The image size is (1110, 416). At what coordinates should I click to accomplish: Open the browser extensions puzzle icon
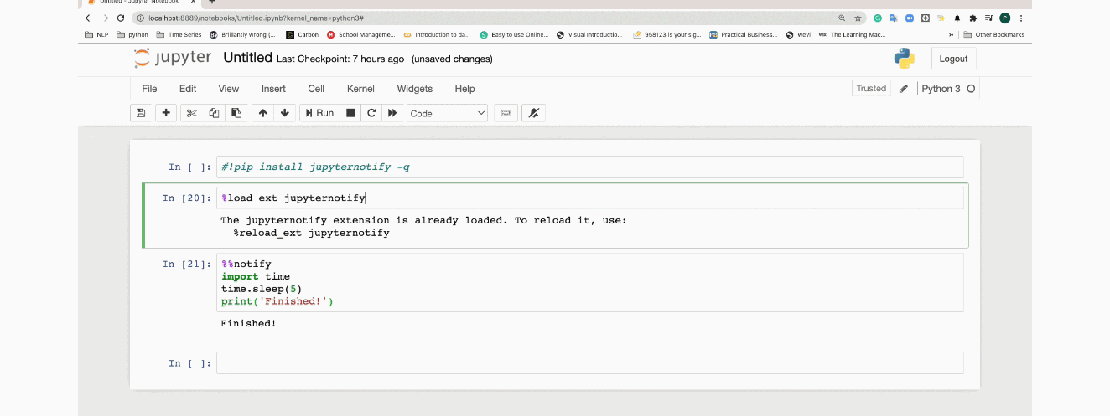tap(973, 18)
